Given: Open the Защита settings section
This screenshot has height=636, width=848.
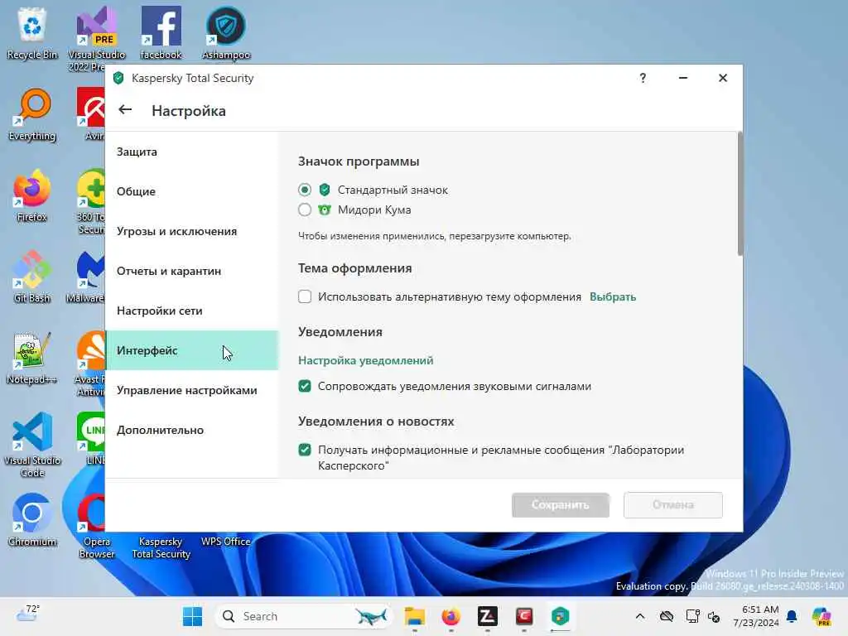Looking at the screenshot, I should click(x=192, y=152).
